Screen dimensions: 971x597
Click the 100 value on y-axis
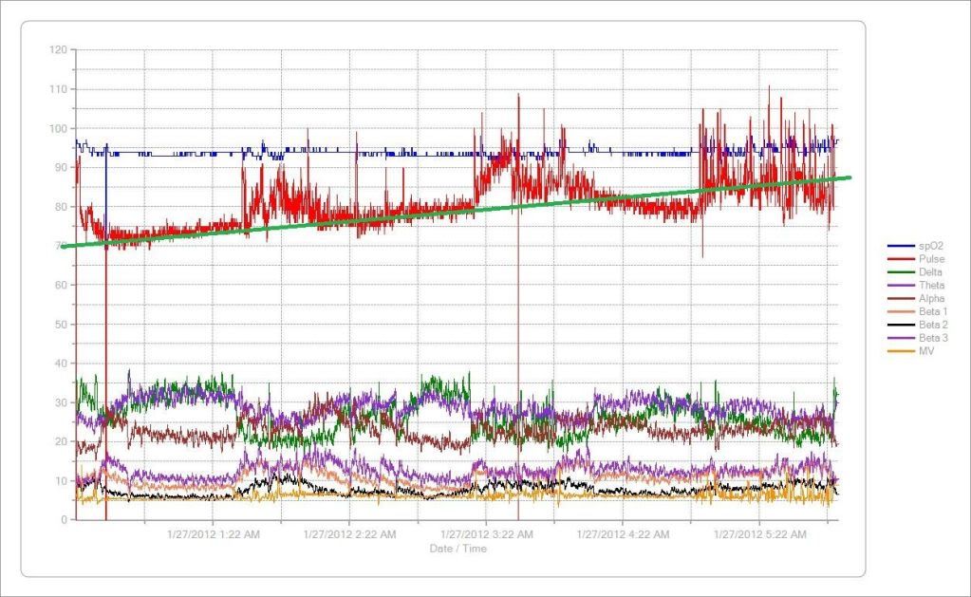click(58, 128)
